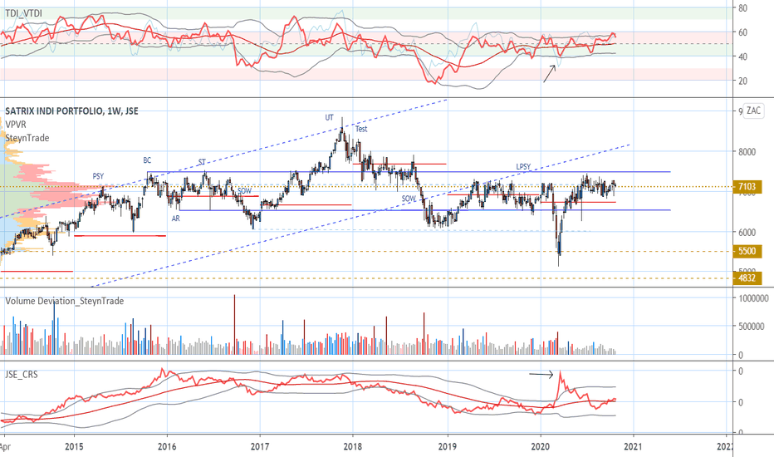774x457 pixels.
Task: Select the LPSY chart annotation
Action: pos(523,166)
